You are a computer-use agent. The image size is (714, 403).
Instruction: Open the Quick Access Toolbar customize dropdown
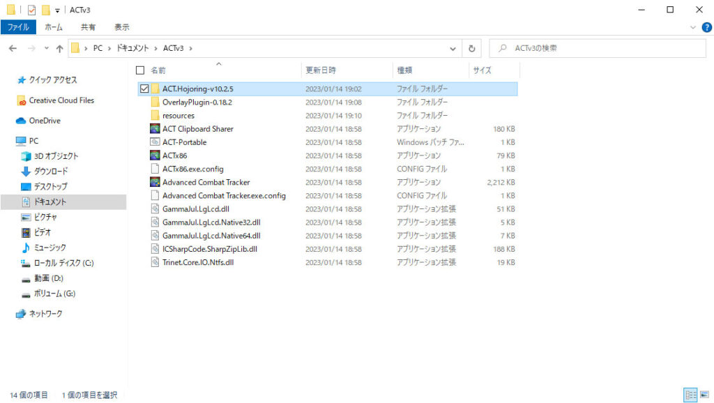click(x=57, y=10)
